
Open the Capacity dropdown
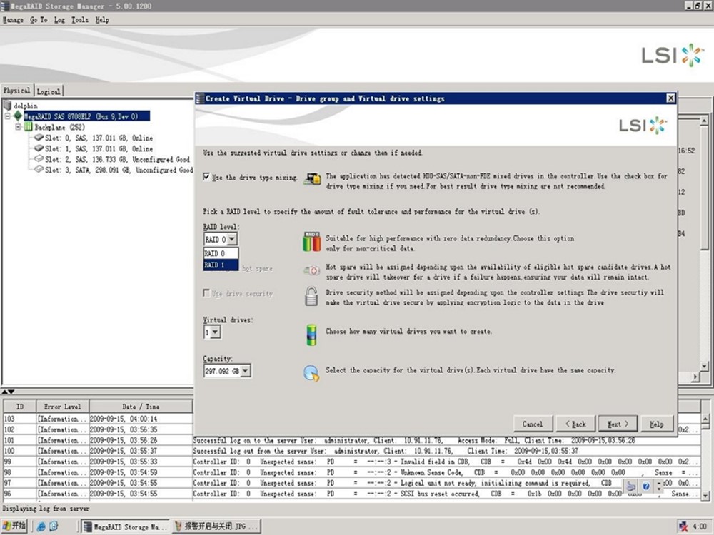coord(246,371)
